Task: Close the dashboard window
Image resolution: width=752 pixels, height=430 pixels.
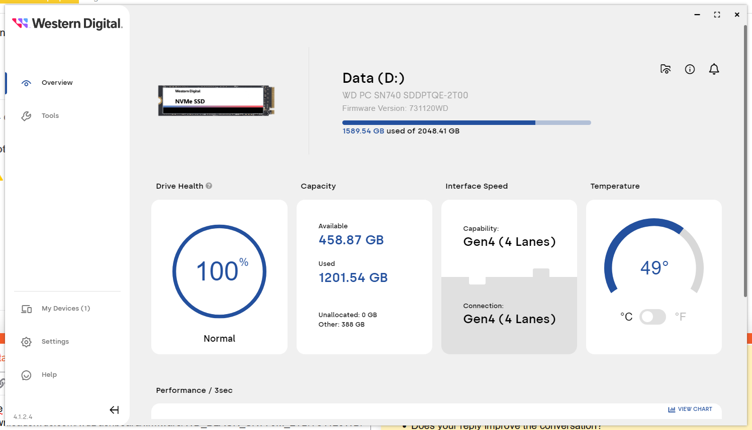Action: tap(737, 15)
